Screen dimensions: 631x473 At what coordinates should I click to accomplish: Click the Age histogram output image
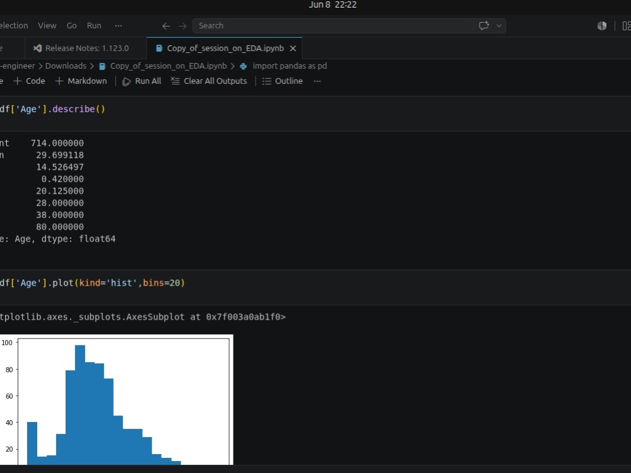[x=116, y=399]
